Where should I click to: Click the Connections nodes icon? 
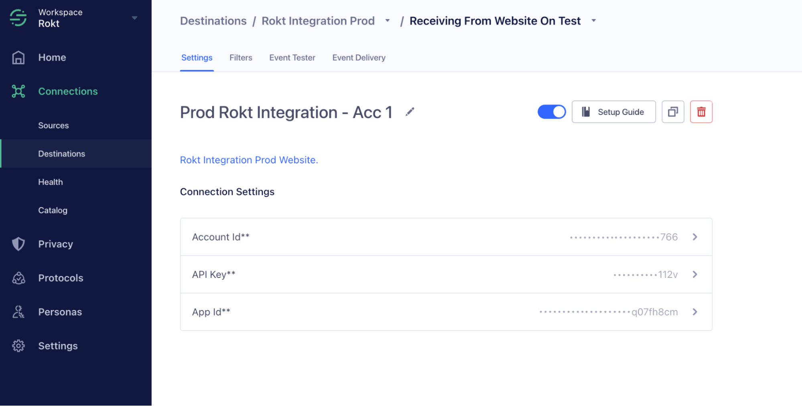tap(18, 91)
